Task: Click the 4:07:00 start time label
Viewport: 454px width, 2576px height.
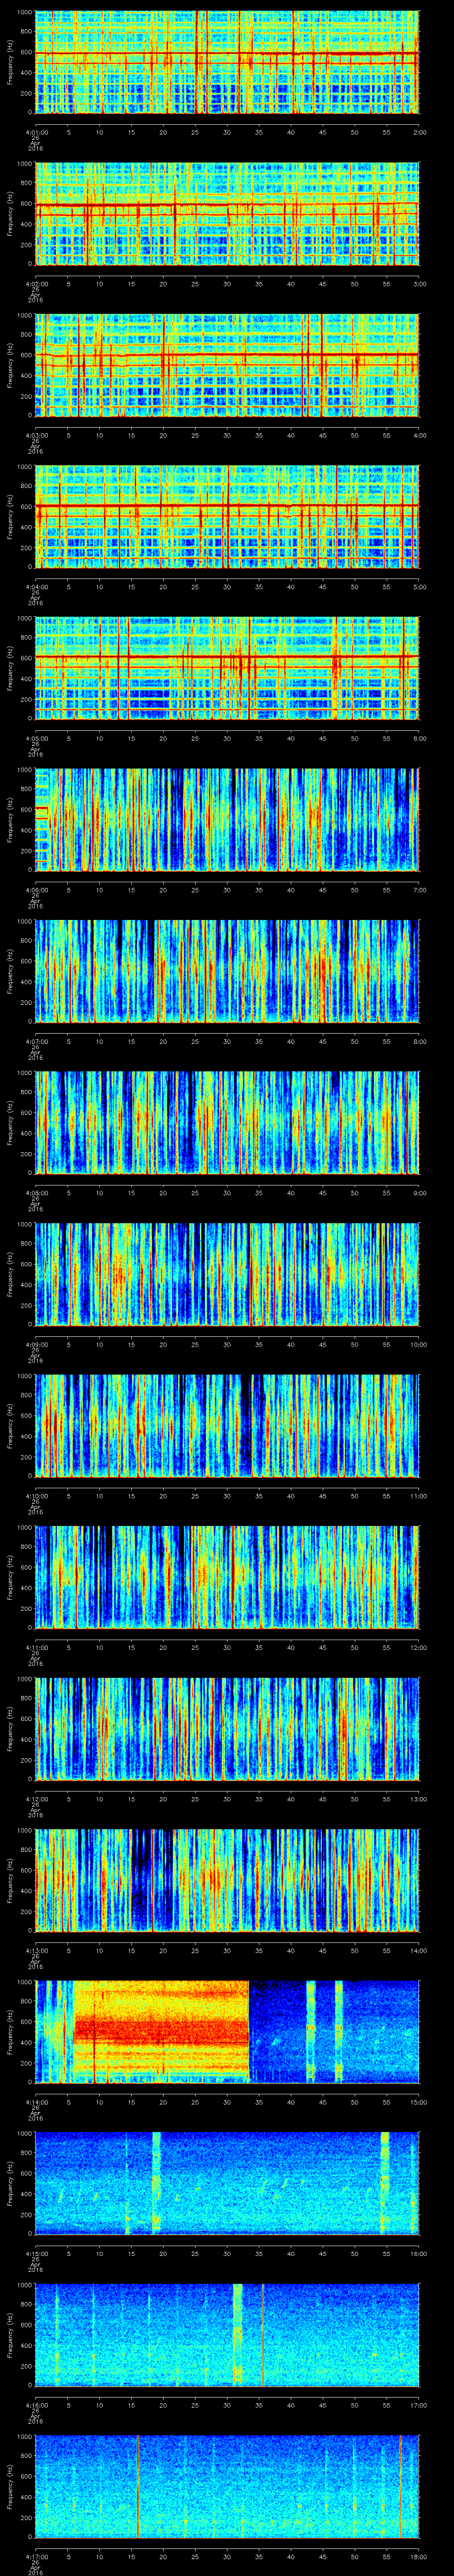Action: [36, 1041]
